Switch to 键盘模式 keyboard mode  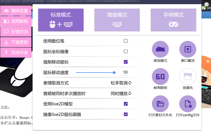pos(117,20)
